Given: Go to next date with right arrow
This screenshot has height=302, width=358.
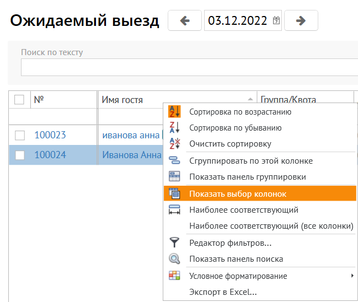Looking at the screenshot, I should [301, 20].
